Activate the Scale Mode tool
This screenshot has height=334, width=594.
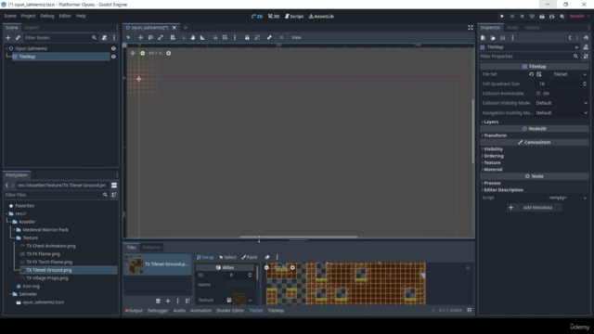tap(161, 37)
